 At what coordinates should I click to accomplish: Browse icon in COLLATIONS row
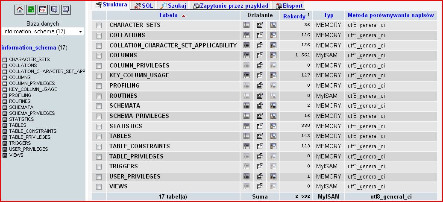246,35
